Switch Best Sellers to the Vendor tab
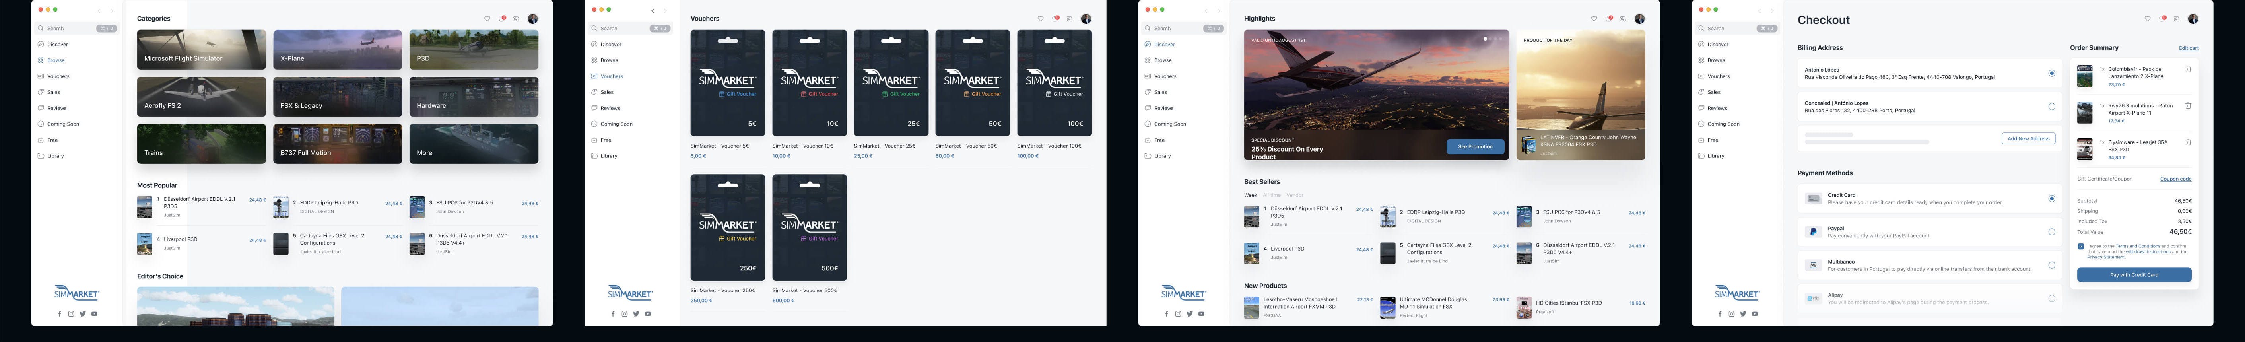This screenshot has width=2245, height=342. (x=1295, y=195)
